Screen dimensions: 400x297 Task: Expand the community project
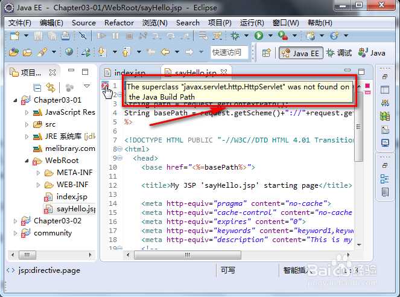point(15,233)
